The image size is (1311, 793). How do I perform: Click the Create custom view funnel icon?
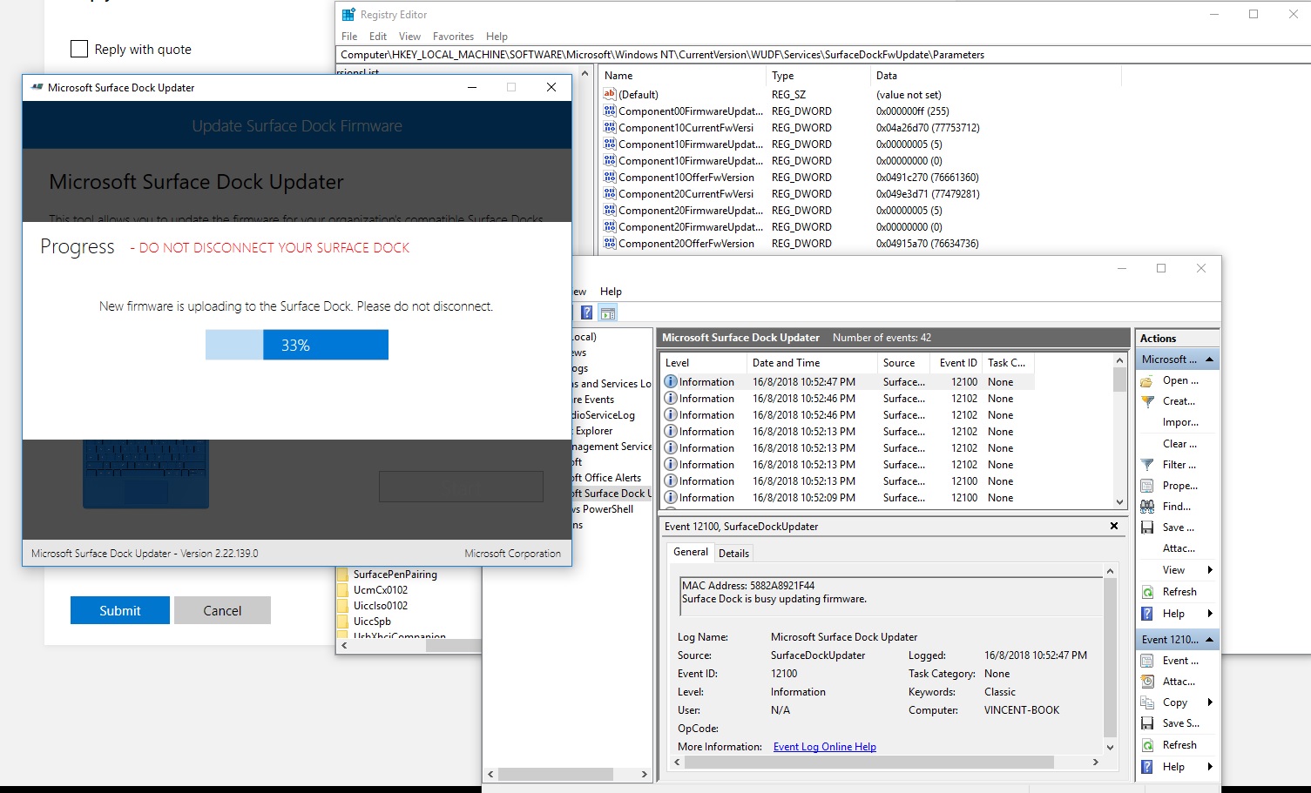click(1147, 402)
